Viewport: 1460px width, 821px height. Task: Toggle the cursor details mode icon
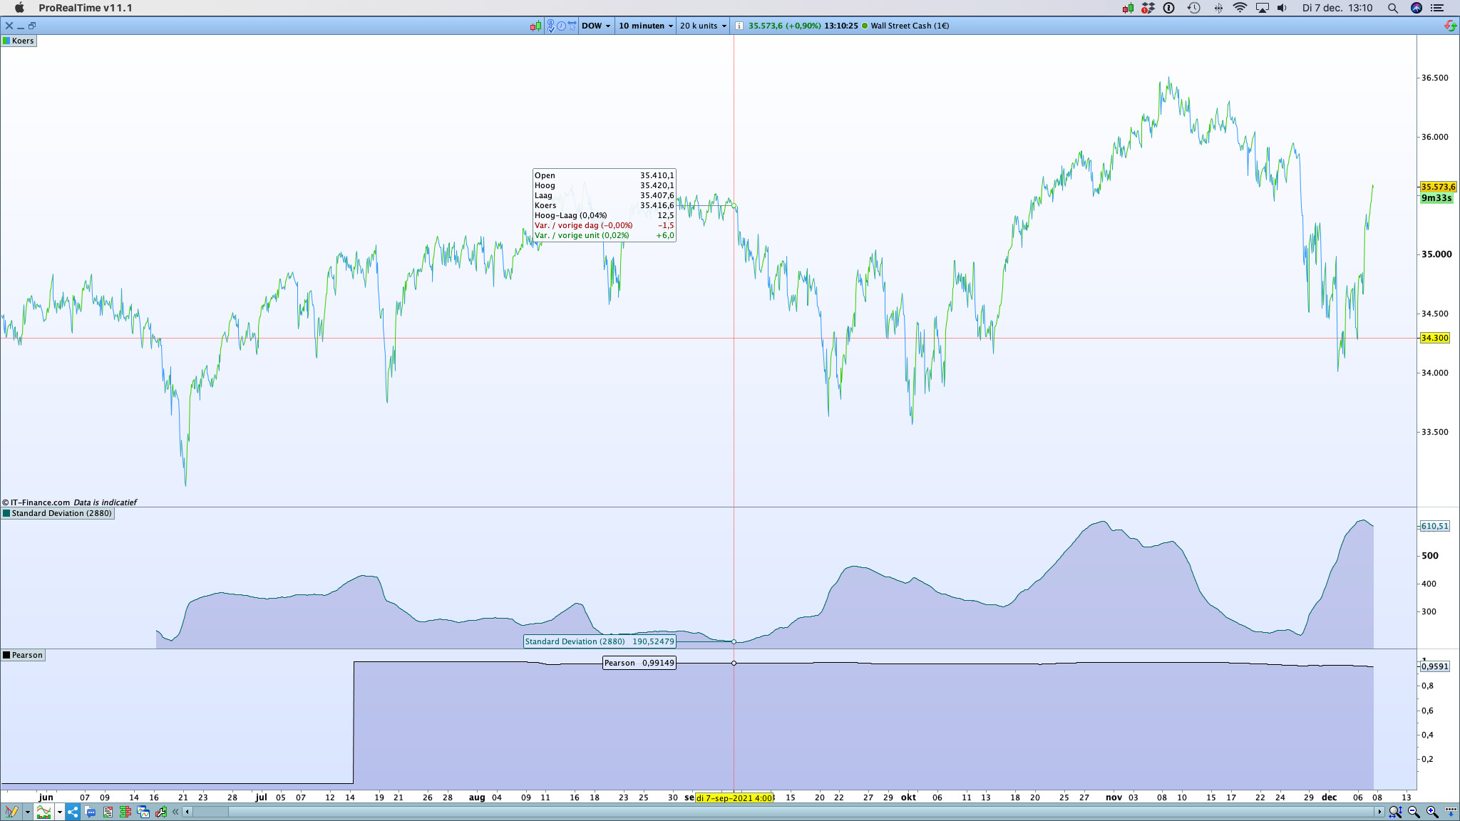(551, 26)
